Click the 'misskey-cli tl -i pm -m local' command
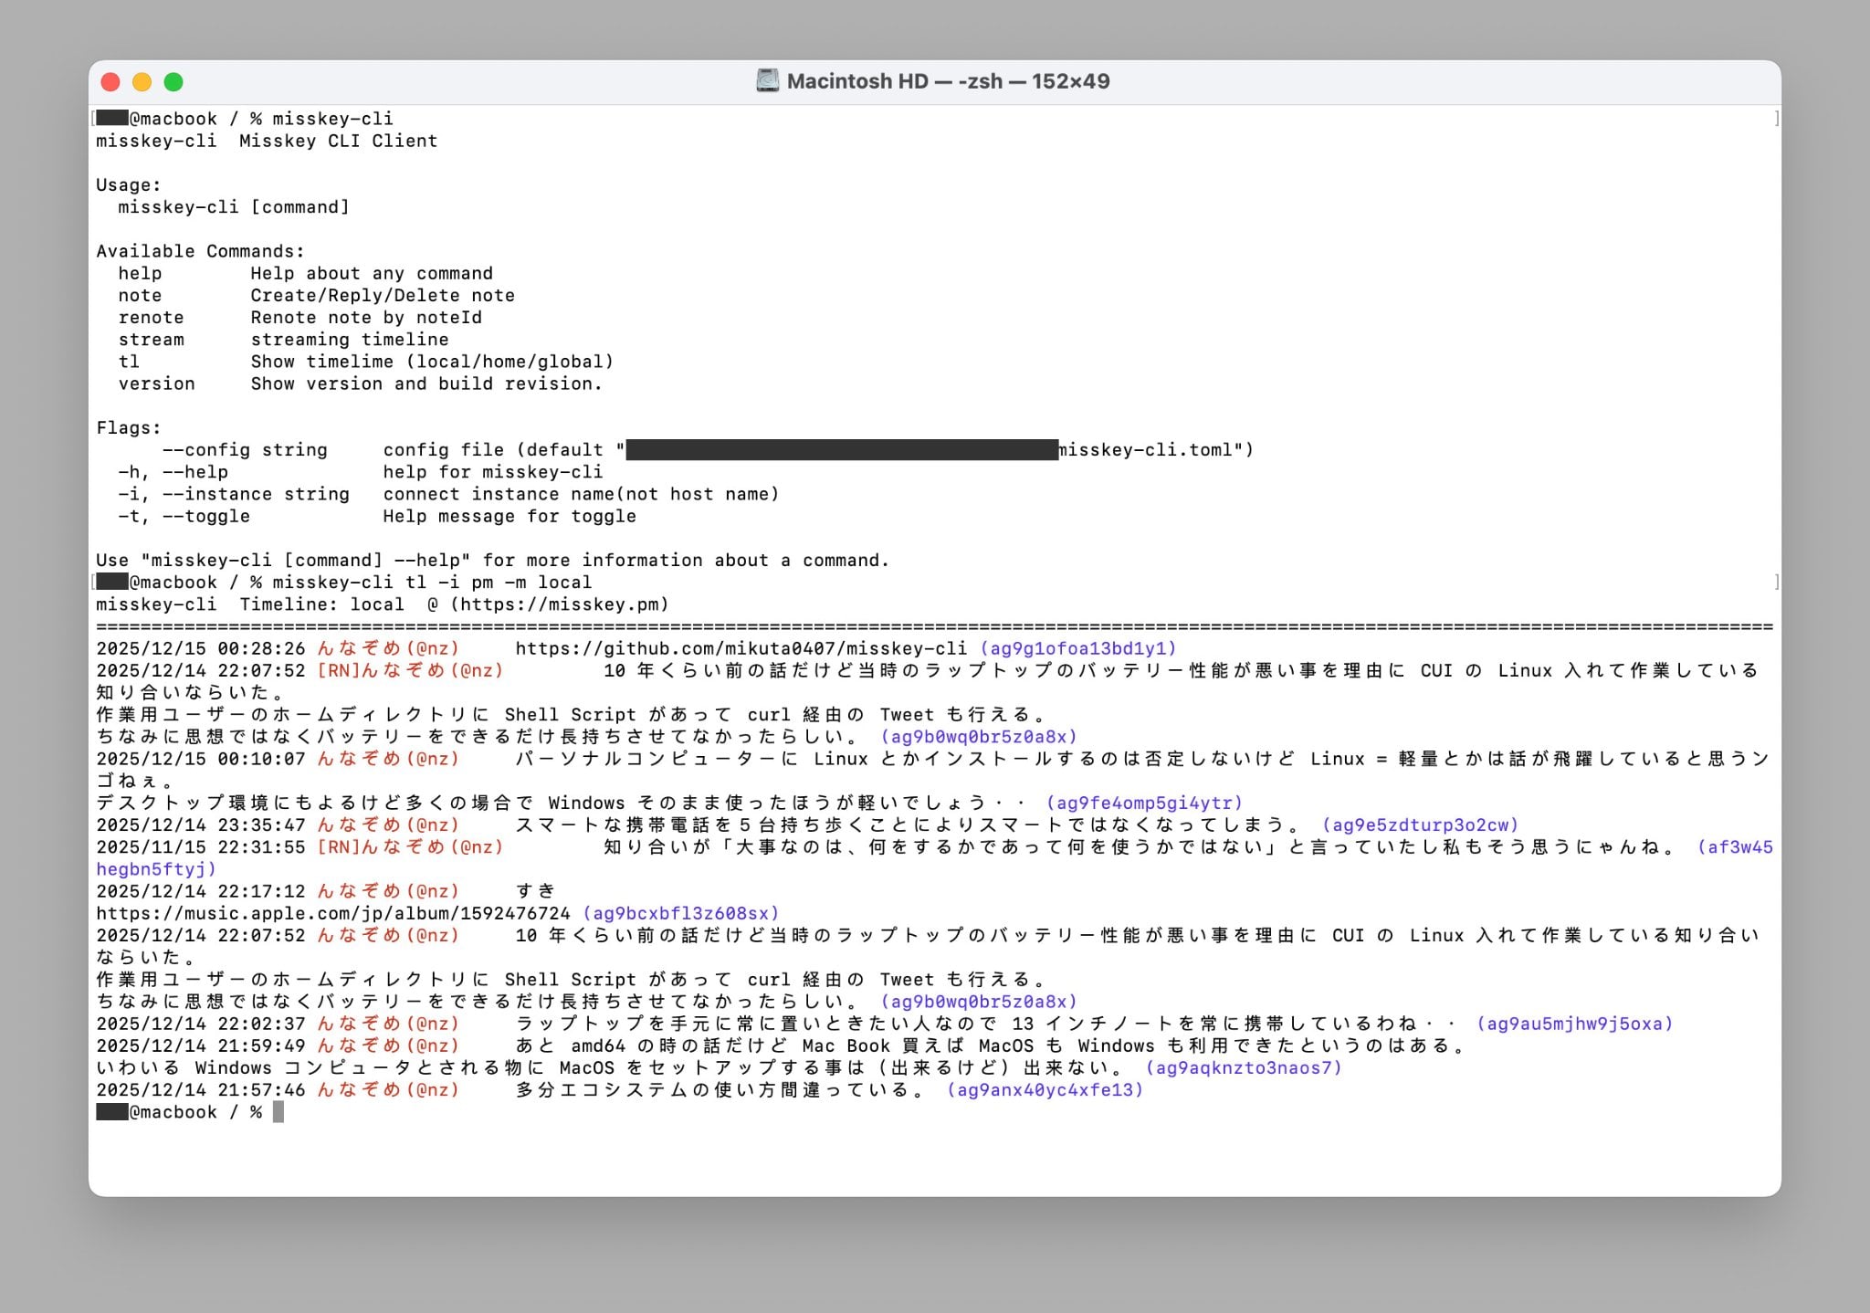Viewport: 1870px width, 1313px height. pos(431,583)
